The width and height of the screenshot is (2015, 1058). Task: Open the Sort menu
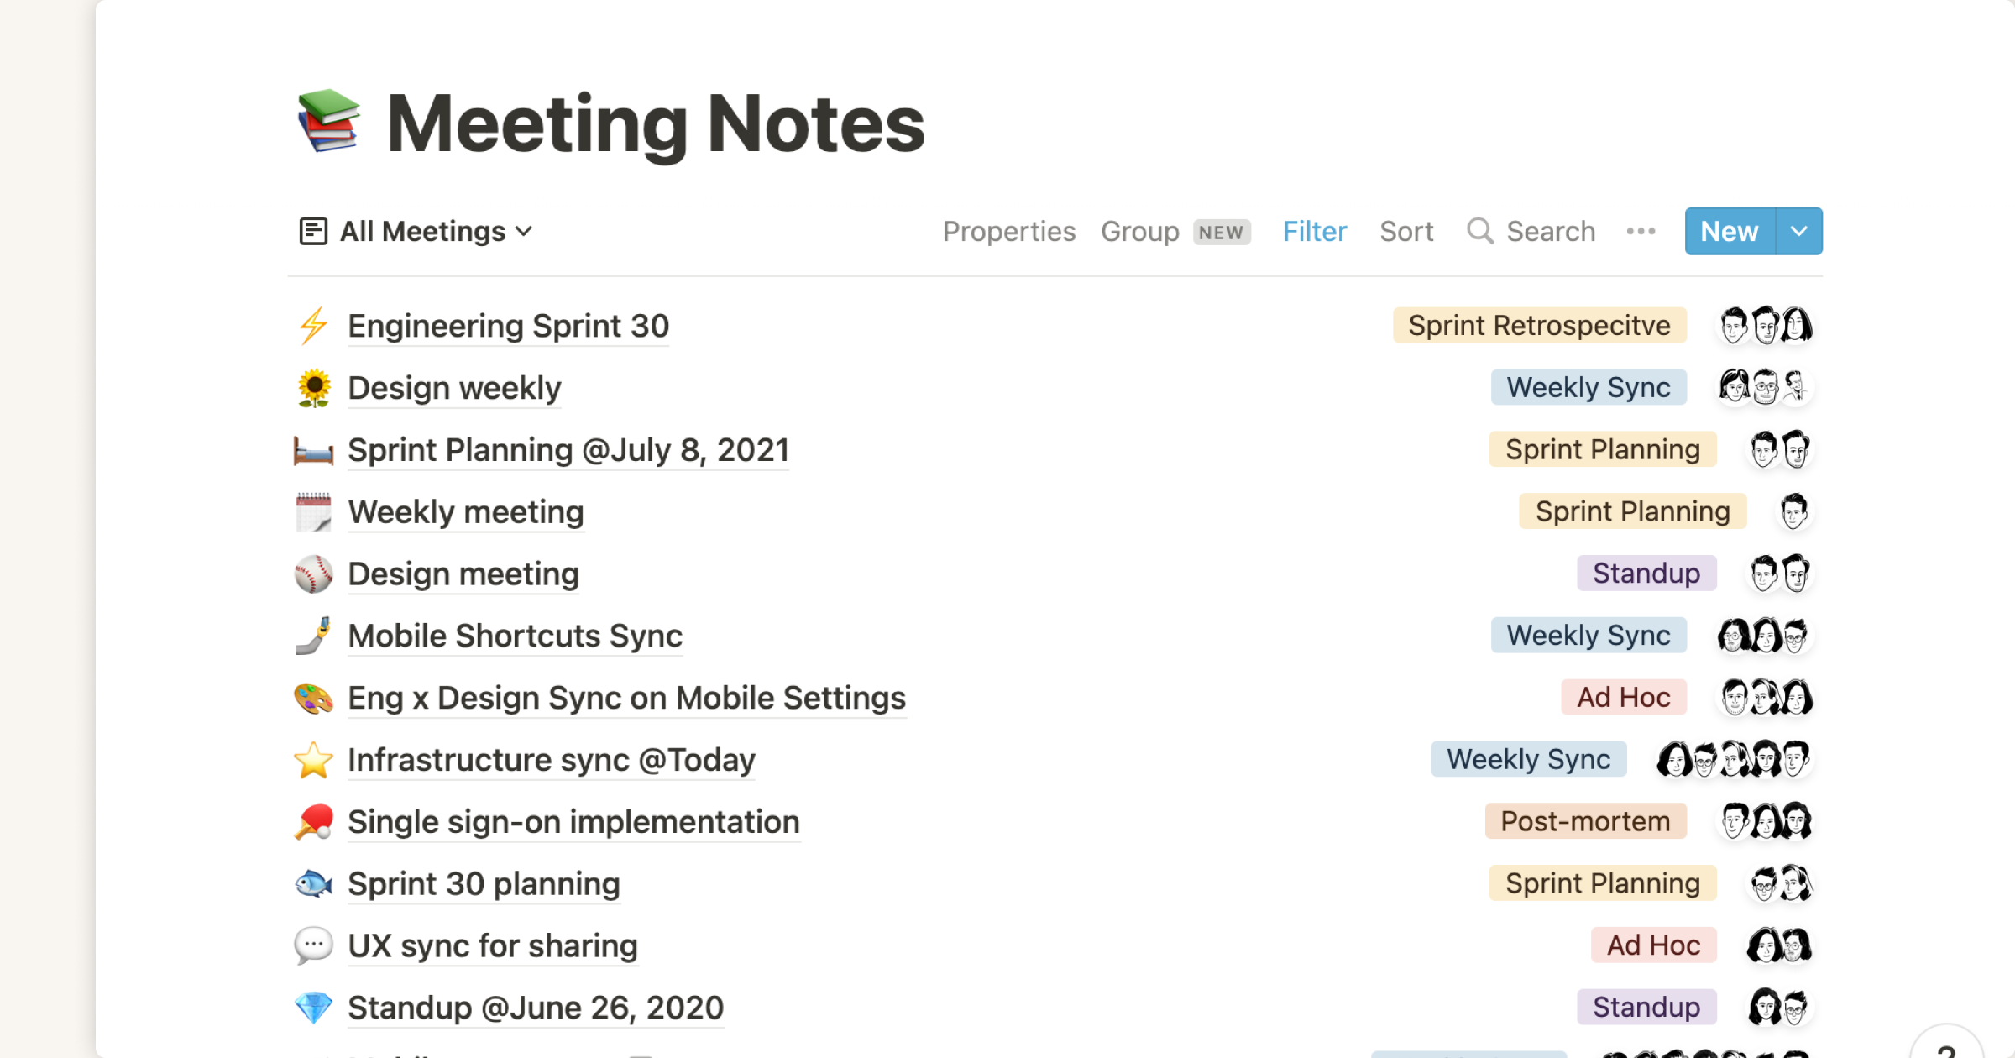[1405, 231]
